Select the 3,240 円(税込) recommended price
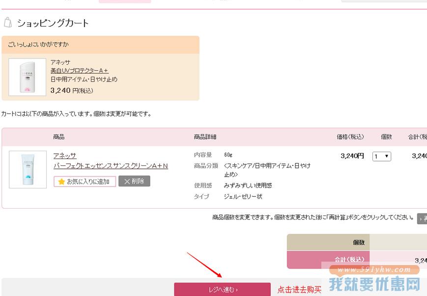 click(72, 90)
